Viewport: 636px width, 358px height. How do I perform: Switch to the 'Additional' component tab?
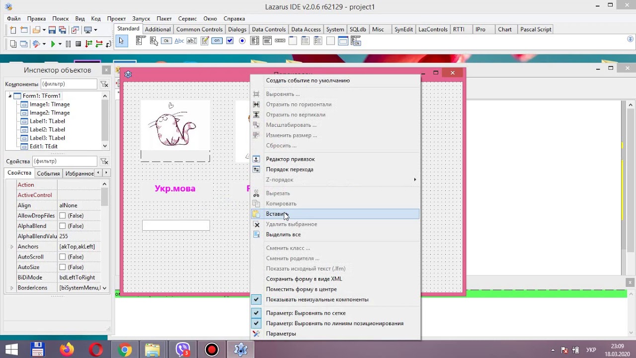(x=158, y=29)
